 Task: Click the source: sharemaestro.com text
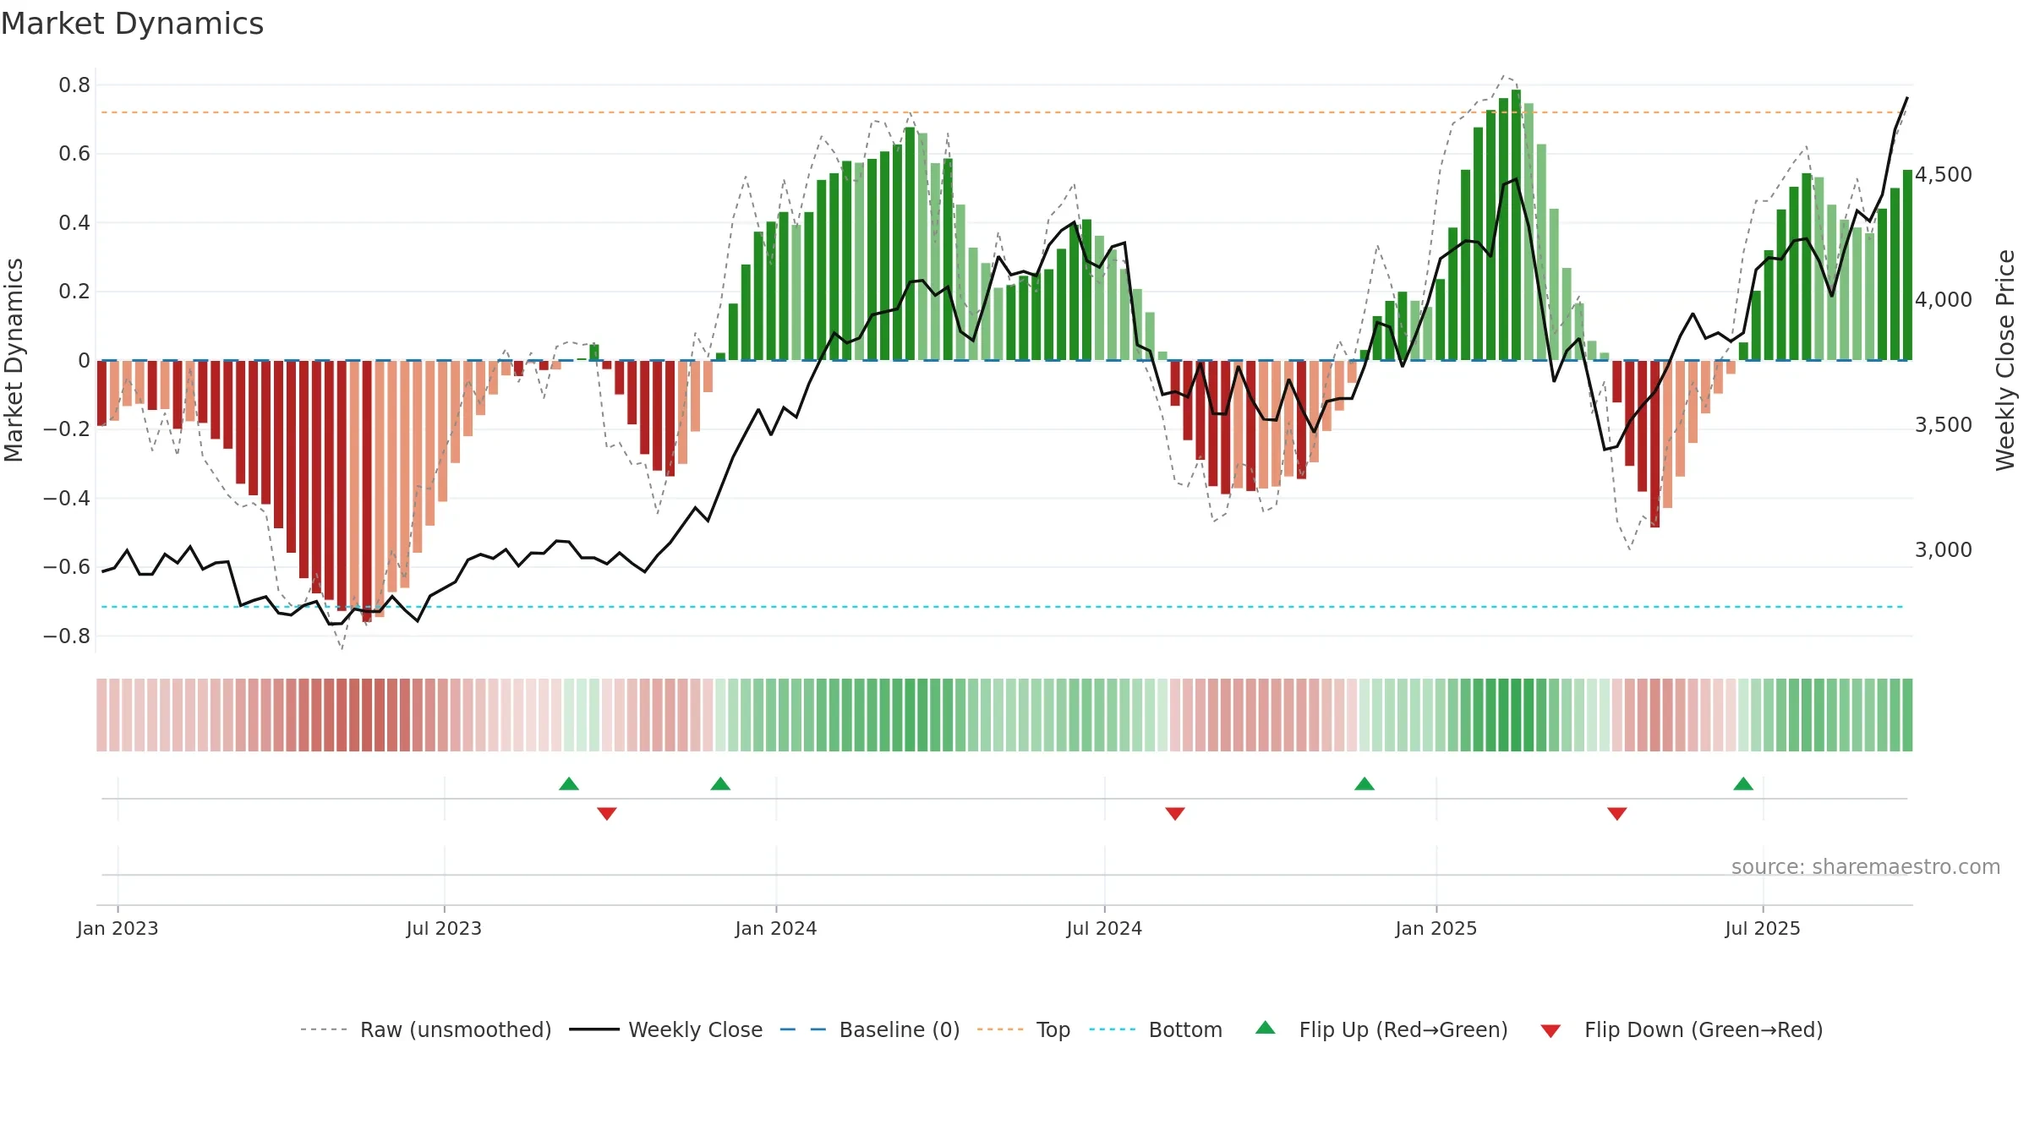point(1866,866)
